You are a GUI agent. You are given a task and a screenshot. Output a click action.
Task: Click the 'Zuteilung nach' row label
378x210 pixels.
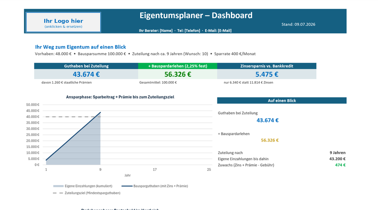pyautogui.click(x=230, y=153)
